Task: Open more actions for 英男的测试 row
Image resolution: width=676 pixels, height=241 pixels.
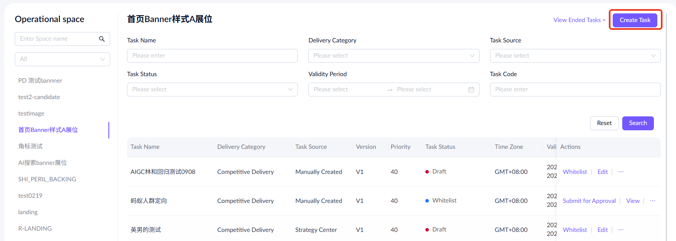Action: point(621,230)
